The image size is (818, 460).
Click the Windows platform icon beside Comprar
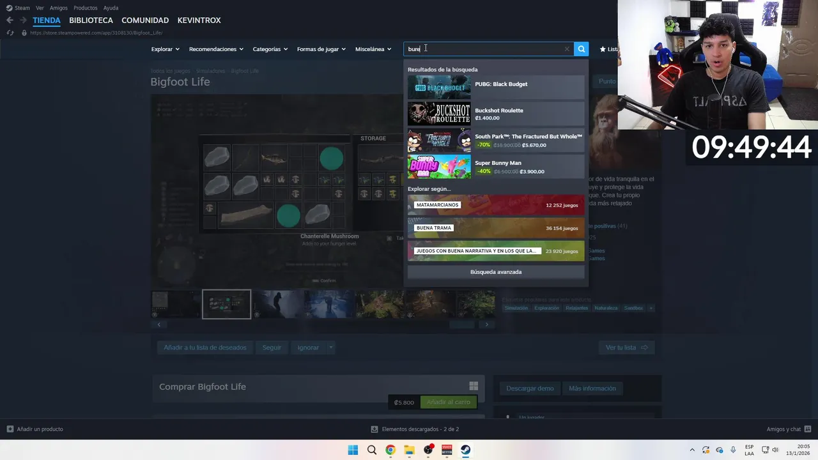[x=474, y=386]
